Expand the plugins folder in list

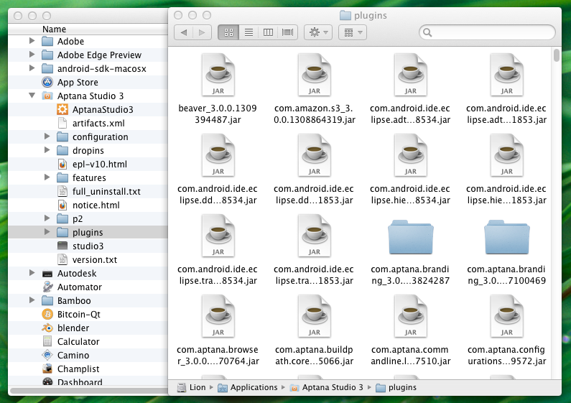point(47,232)
